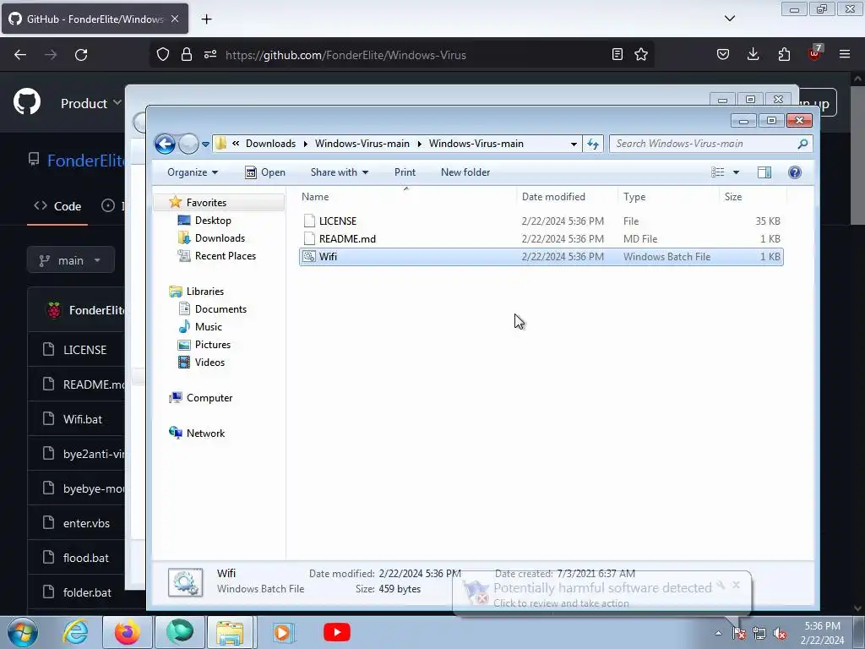Viewport: 865px width, 649px height.
Task: Open main branch selector dropdown
Action: [x=71, y=260]
